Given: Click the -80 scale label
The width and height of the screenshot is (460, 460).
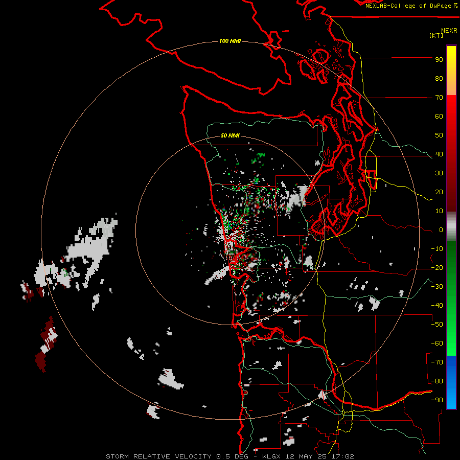Looking at the screenshot, I should coord(437,381).
